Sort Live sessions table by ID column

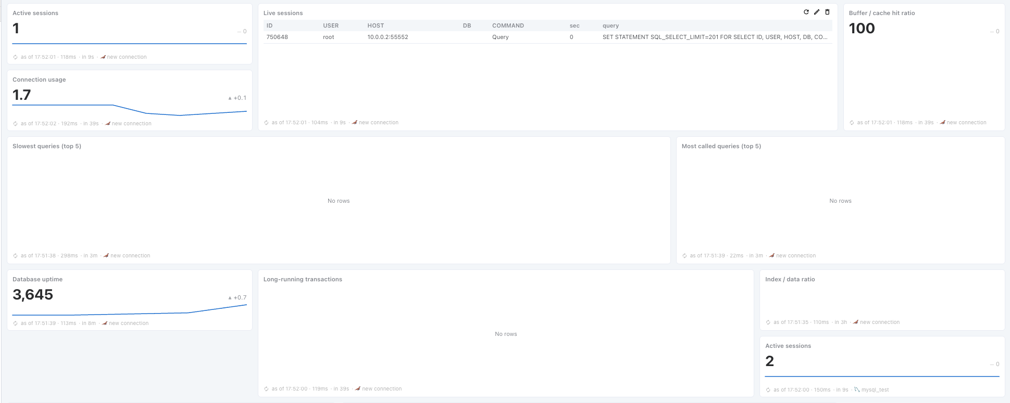[269, 25]
